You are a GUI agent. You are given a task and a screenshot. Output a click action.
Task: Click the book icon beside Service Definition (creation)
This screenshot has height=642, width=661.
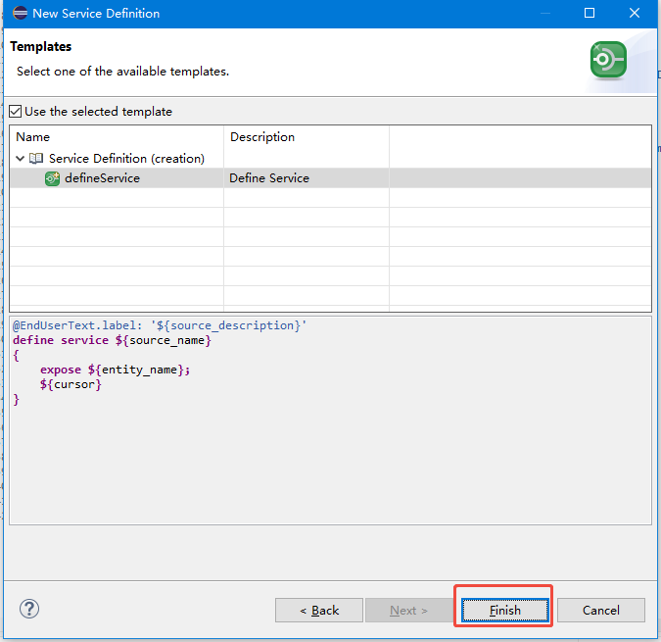[36, 158]
